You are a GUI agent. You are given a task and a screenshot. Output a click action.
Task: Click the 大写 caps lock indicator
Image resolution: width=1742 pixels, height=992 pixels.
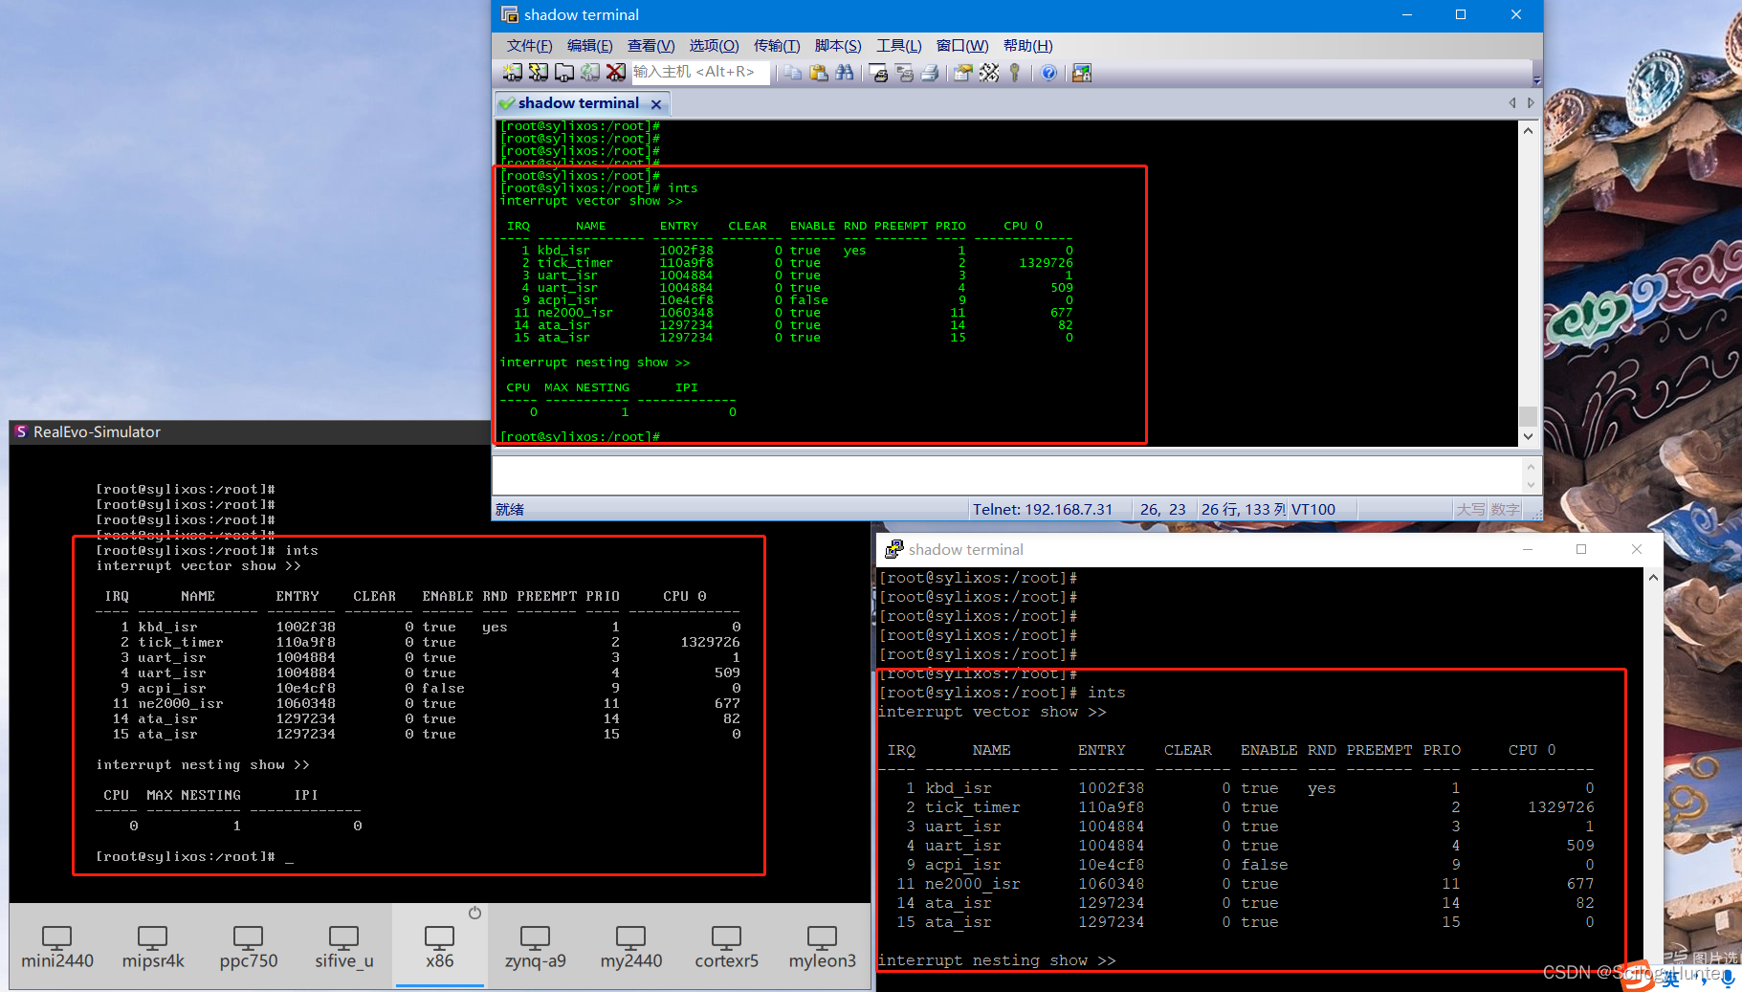click(x=1470, y=510)
